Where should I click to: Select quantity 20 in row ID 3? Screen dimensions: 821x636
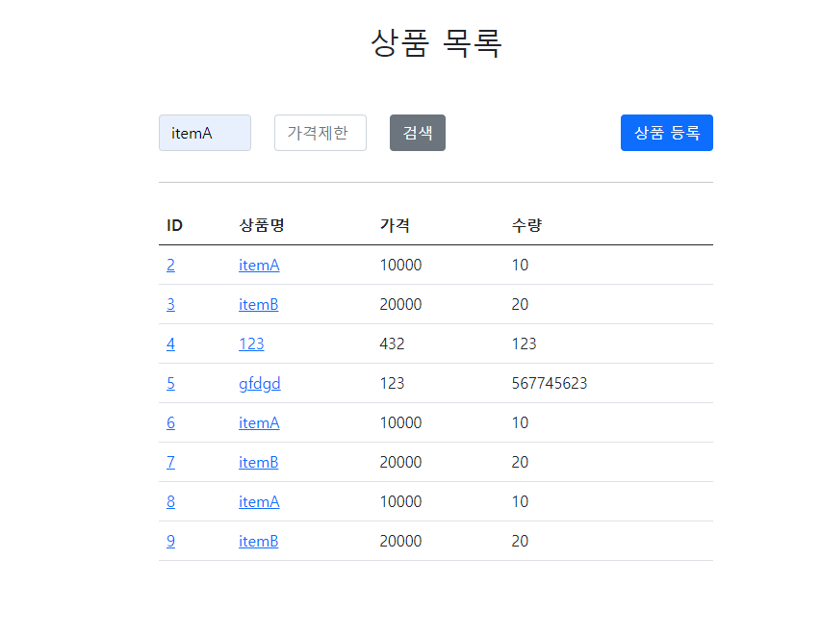520,304
